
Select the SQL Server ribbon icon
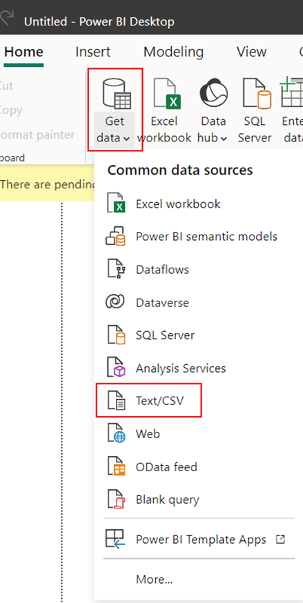tap(257, 93)
